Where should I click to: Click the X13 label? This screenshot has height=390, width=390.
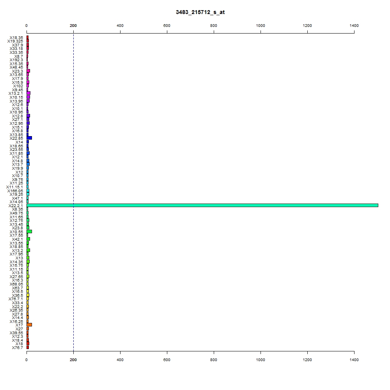coord(19,258)
